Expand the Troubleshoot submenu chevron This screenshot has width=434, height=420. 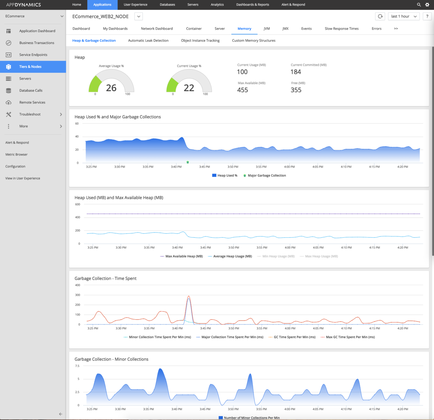coord(61,115)
